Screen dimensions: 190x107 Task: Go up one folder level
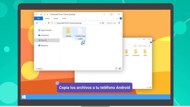tap(49, 23)
